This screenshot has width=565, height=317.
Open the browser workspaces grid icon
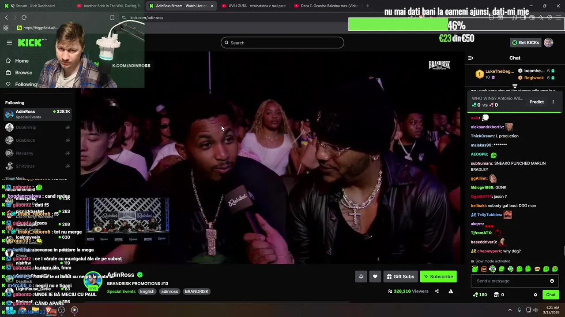pos(6,28)
